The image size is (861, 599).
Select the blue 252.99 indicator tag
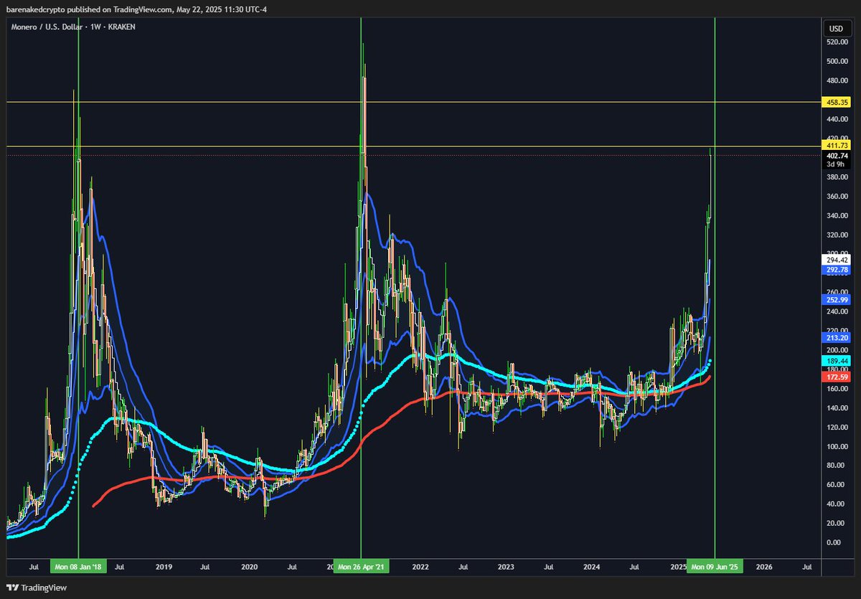click(x=836, y=299)
